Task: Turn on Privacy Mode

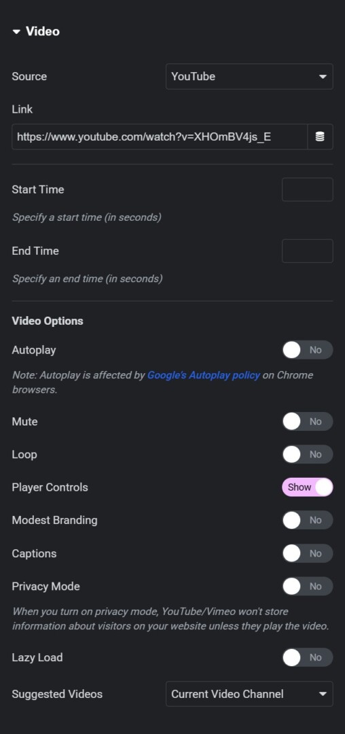Action: 307,586
